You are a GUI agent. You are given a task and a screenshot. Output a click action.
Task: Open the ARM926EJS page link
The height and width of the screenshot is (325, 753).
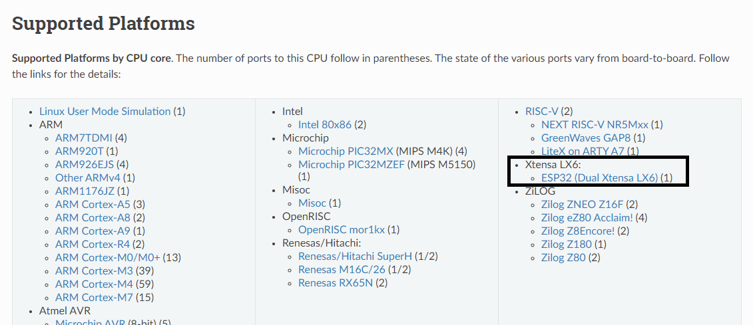(85, 164)
